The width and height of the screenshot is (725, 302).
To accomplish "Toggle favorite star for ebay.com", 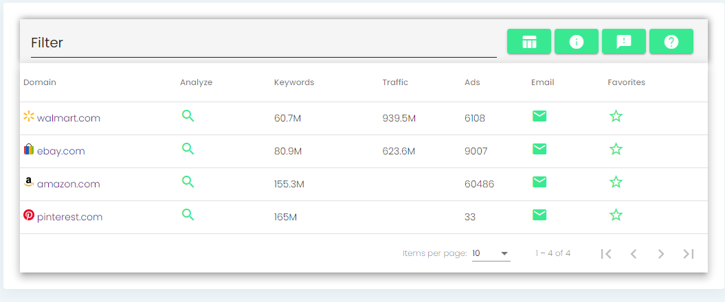I will tap(616, 149).
